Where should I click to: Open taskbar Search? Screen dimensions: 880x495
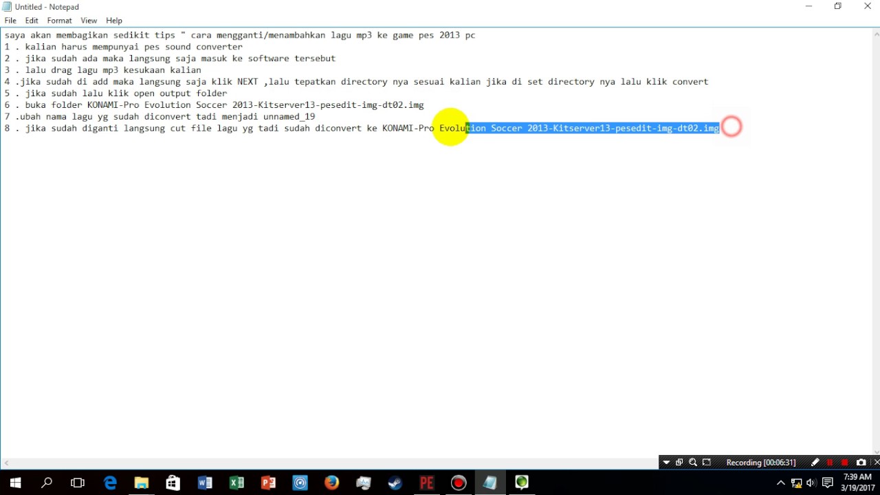coord(47,483)
